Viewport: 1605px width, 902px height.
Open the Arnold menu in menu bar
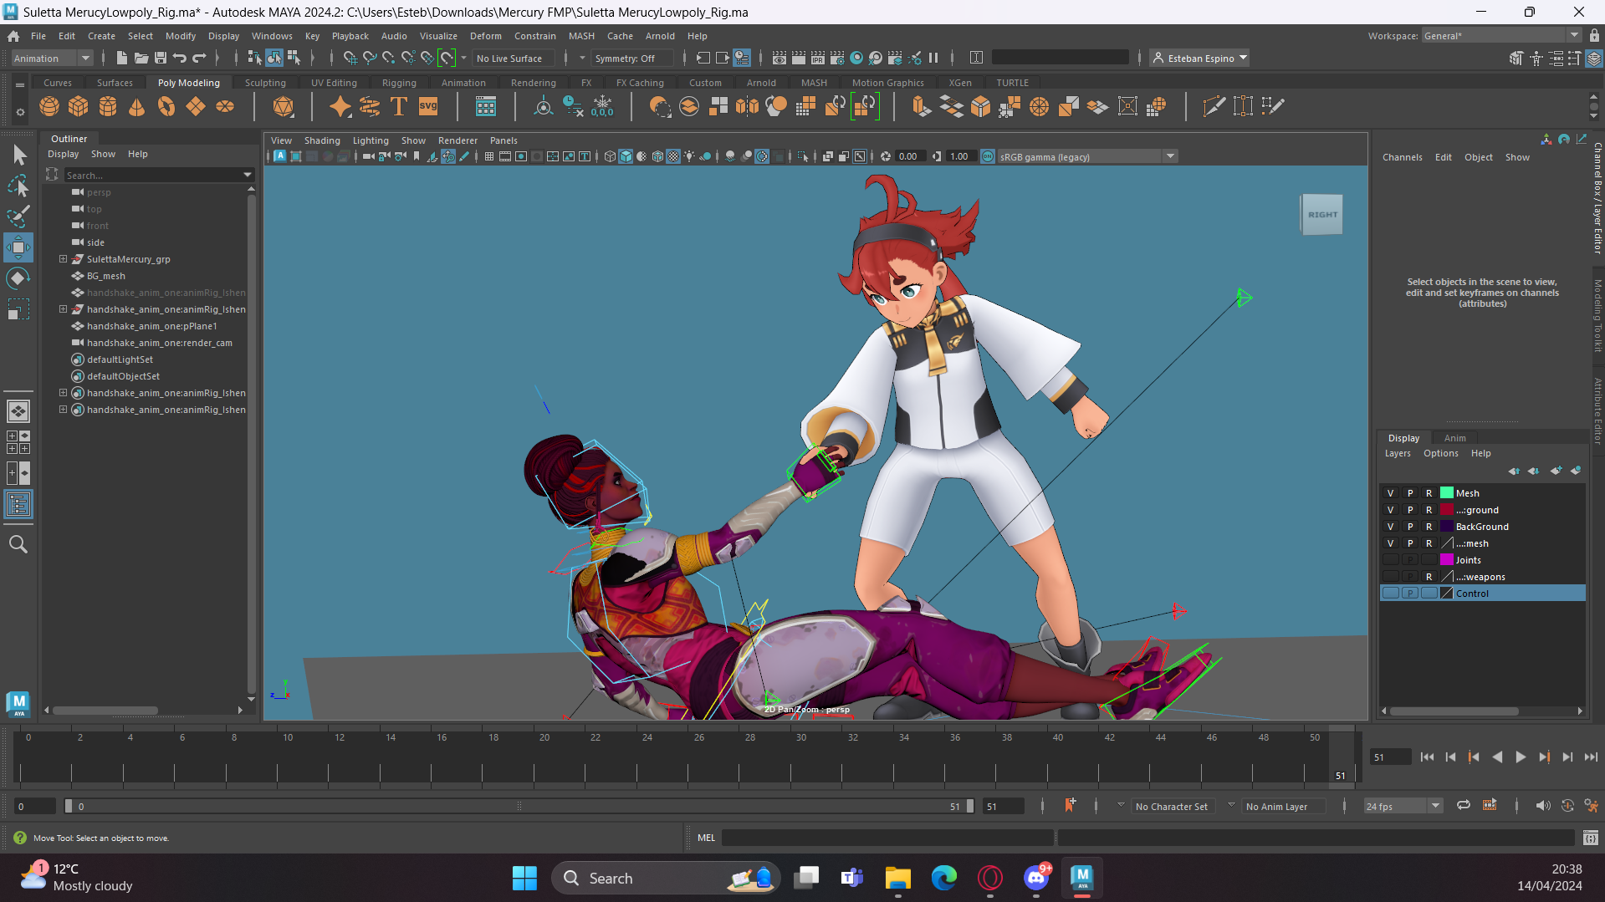[x=660, y=36]
